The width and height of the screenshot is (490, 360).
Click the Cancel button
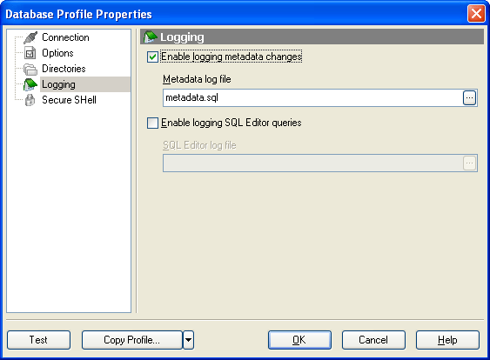click(x=373, y=340)
